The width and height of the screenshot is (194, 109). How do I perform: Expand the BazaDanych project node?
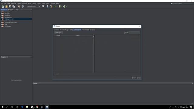1,17
